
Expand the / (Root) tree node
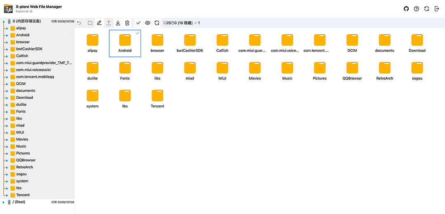[3, 202]
